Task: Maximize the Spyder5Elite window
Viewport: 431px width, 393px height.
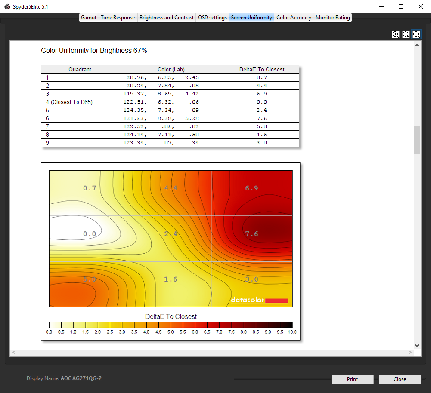Action: tap(401, 6)
